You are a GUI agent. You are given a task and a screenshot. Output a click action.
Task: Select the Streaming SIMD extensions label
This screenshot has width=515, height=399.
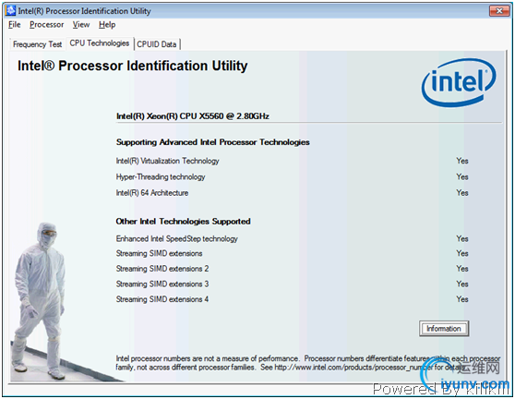click(159, 253)
